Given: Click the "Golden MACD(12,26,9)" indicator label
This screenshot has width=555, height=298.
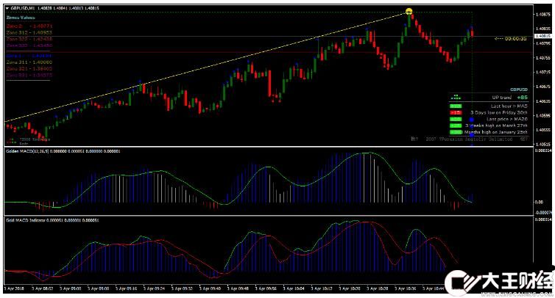Looking at the screenshot, I should coord(27,151).
